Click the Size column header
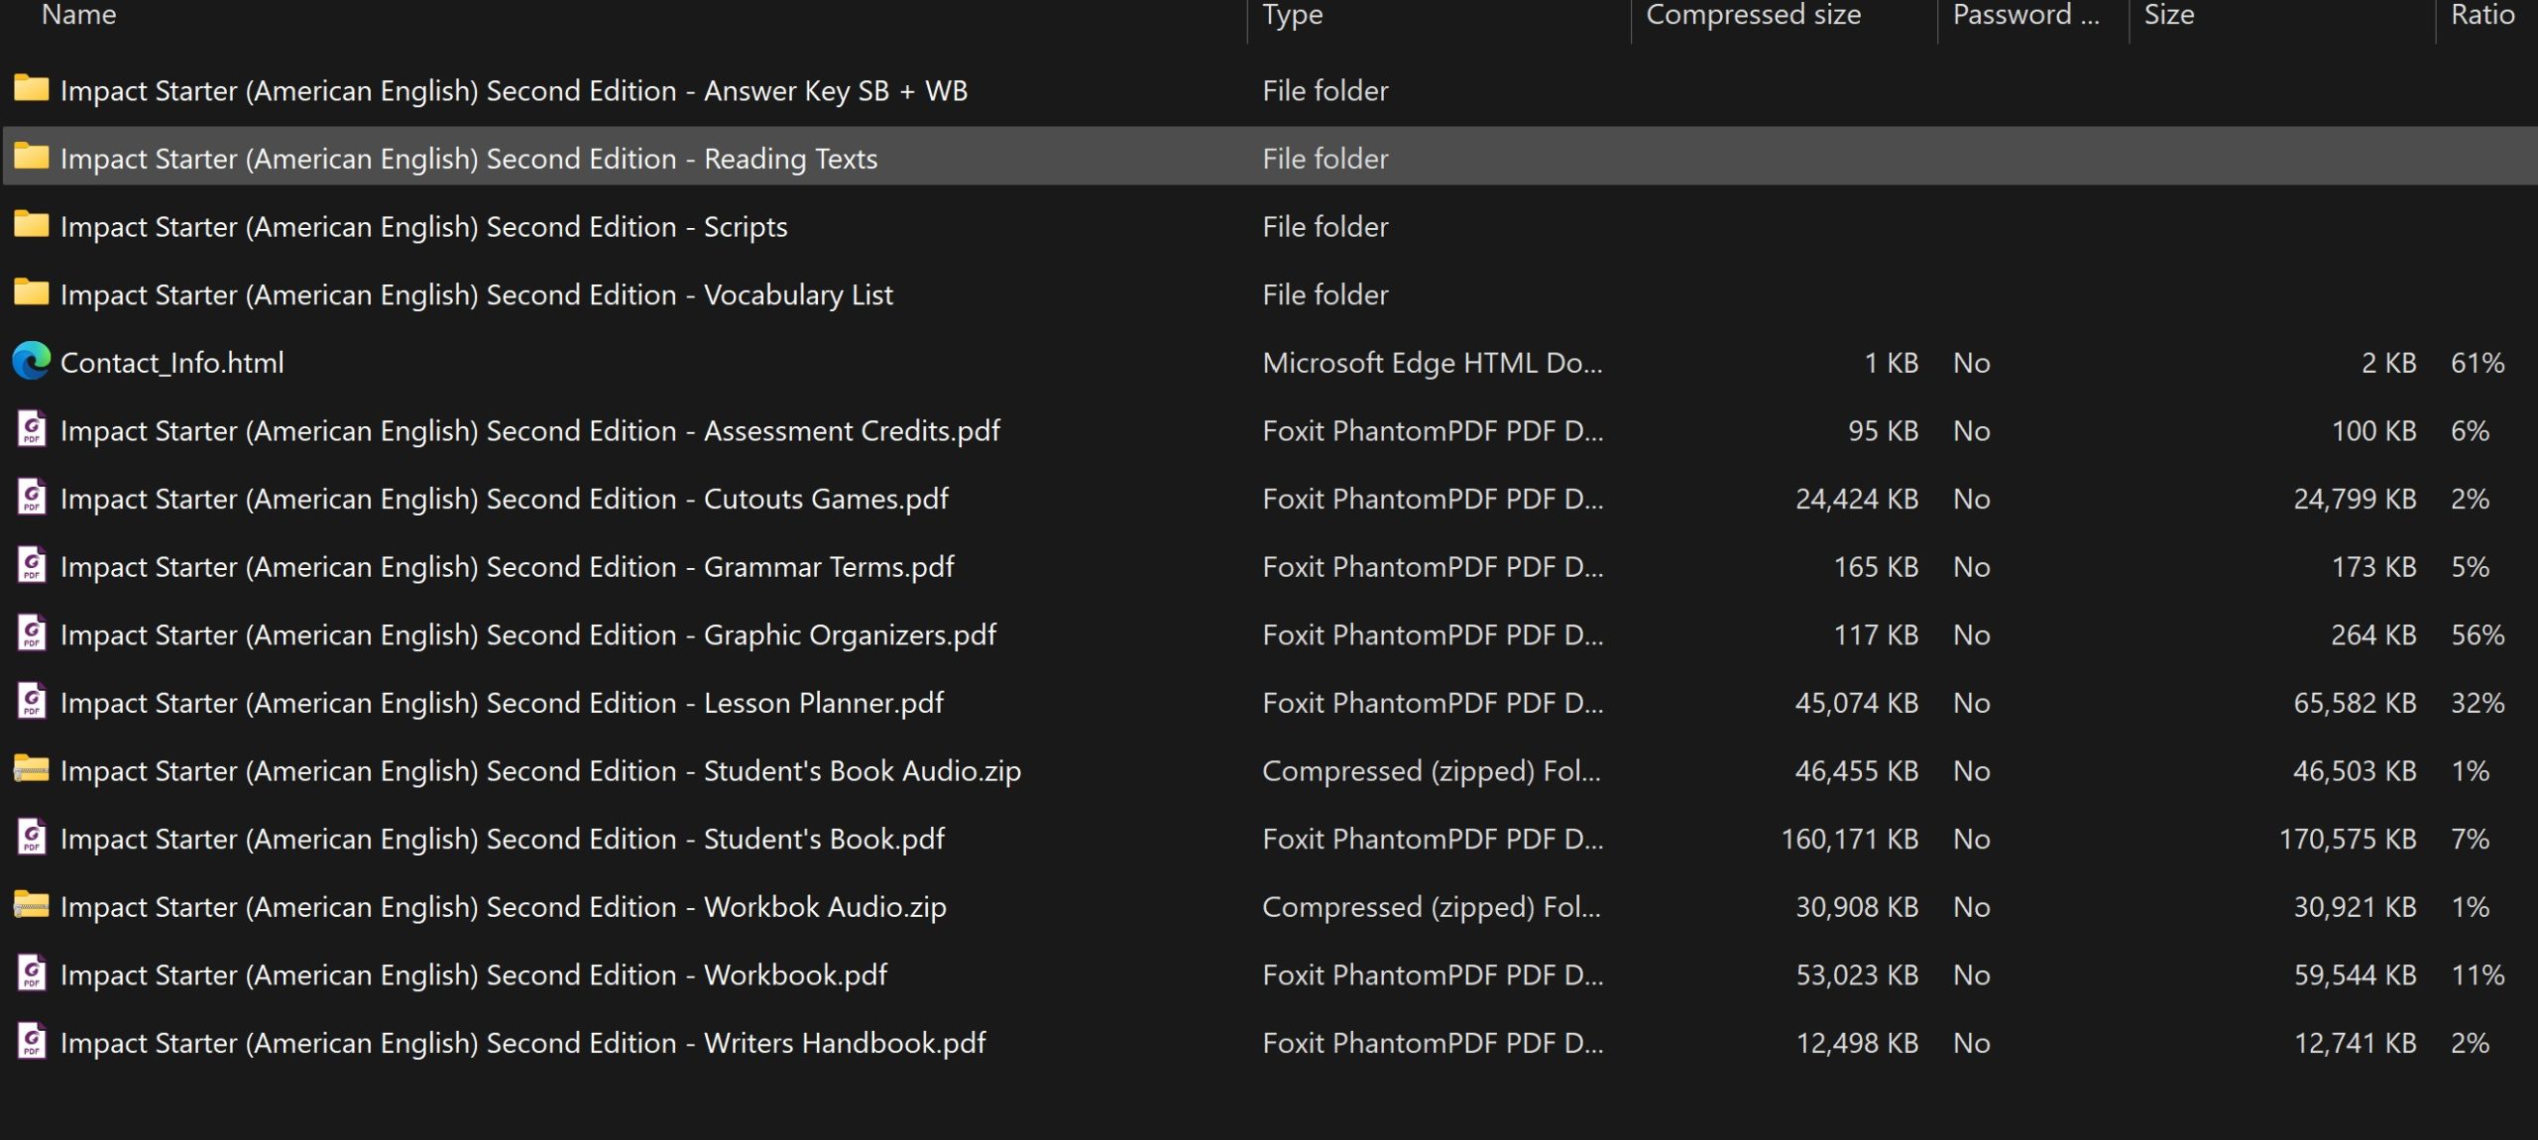Screen dimensions: 2538x1140 [2169, 15]
